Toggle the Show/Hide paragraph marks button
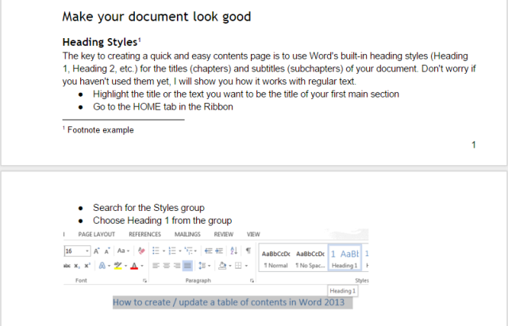 [248, 251]
